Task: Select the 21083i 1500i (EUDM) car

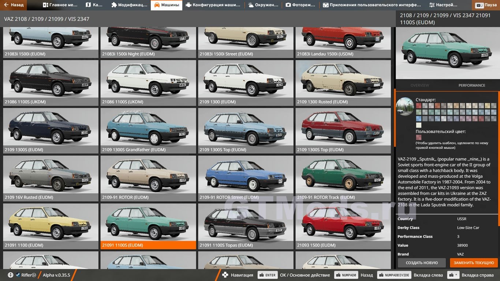Action: [51, 42]
